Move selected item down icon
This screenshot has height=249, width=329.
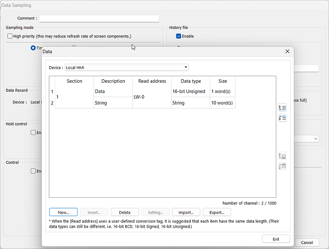(x=282, y=118)
